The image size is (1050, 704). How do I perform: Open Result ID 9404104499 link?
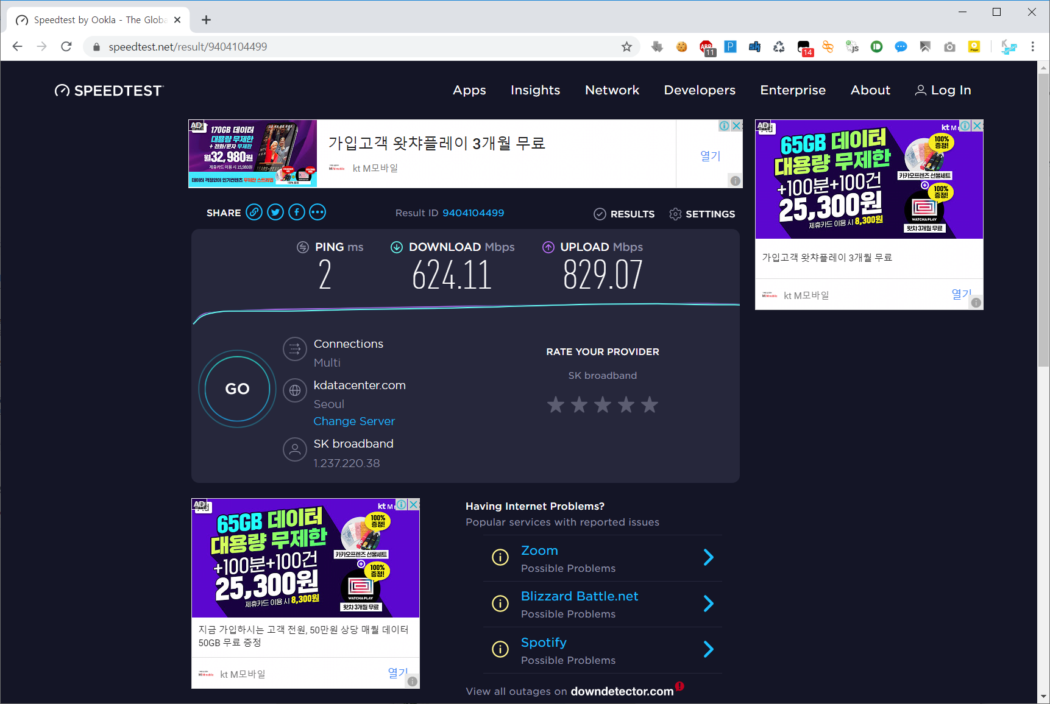coord(473,213)
